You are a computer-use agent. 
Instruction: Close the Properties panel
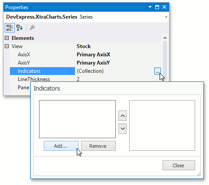coord(164,7)
